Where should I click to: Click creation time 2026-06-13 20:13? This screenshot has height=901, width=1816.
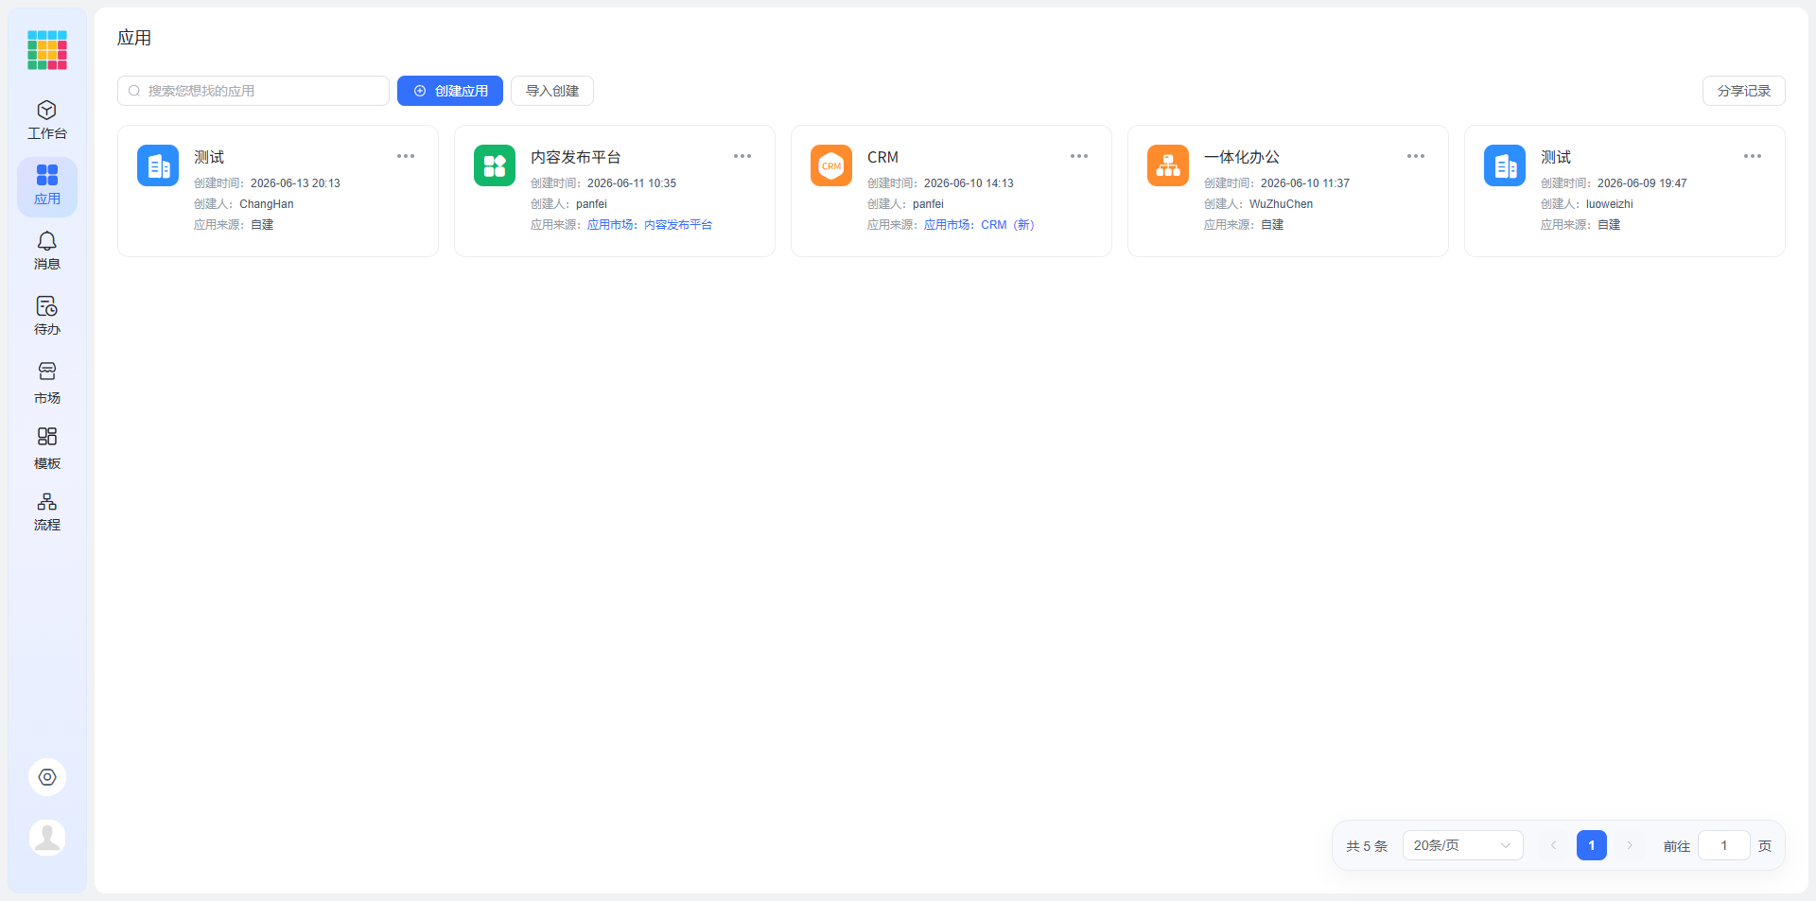[x=295, y=183]
